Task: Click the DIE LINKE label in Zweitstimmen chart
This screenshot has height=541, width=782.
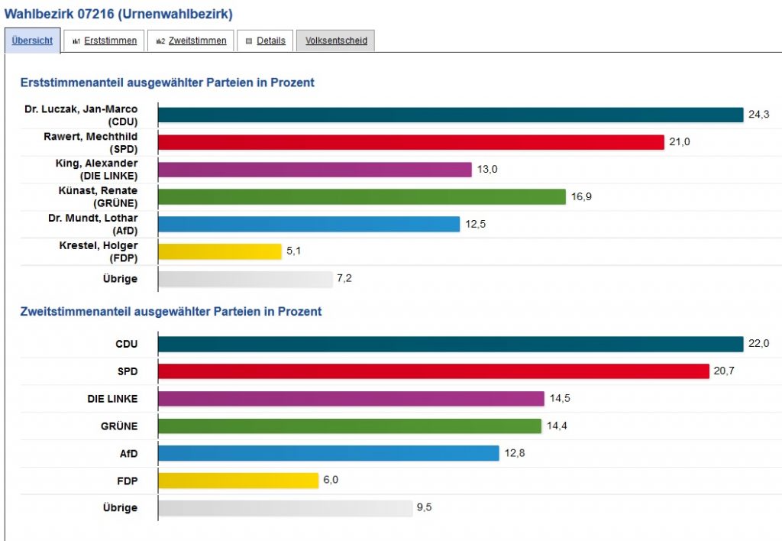Action: [x=112, y=399]
